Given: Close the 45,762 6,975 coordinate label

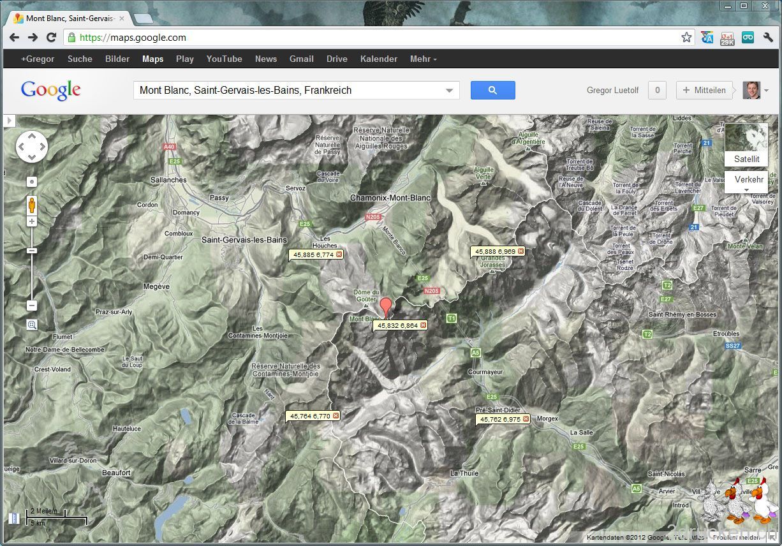Looking at the screenshot, I should coord(526,419).
